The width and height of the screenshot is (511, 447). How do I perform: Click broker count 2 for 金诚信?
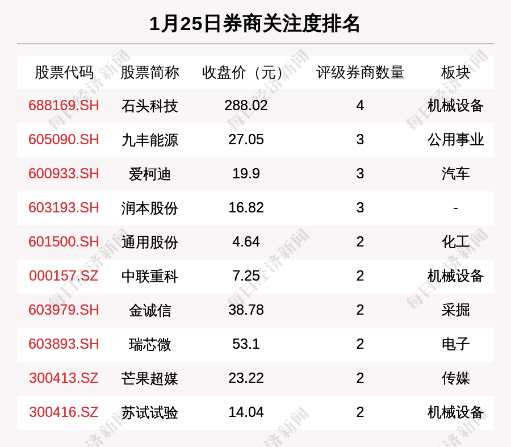[360, 310]
